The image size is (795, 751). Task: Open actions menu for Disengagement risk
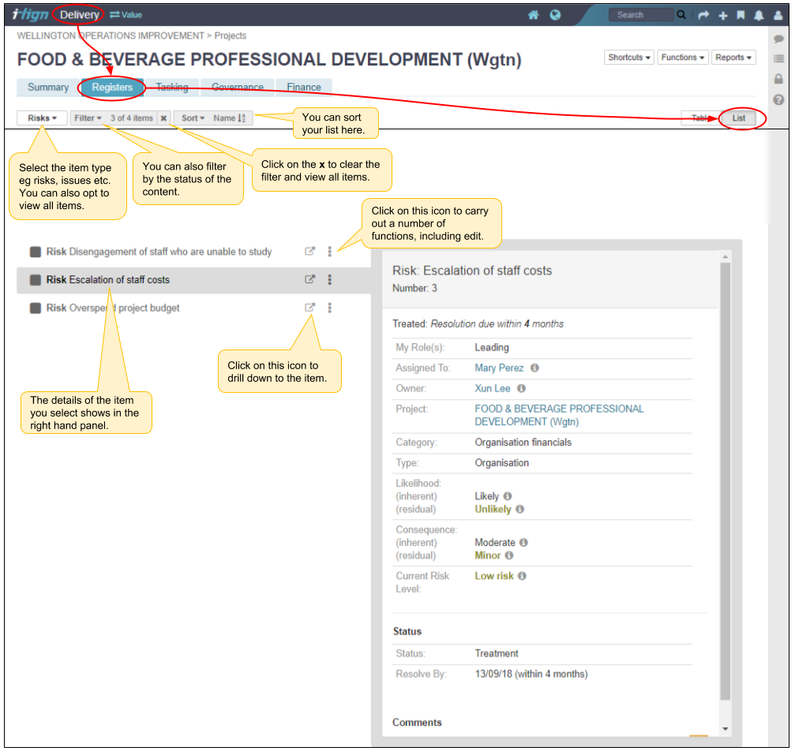(329, 252)
